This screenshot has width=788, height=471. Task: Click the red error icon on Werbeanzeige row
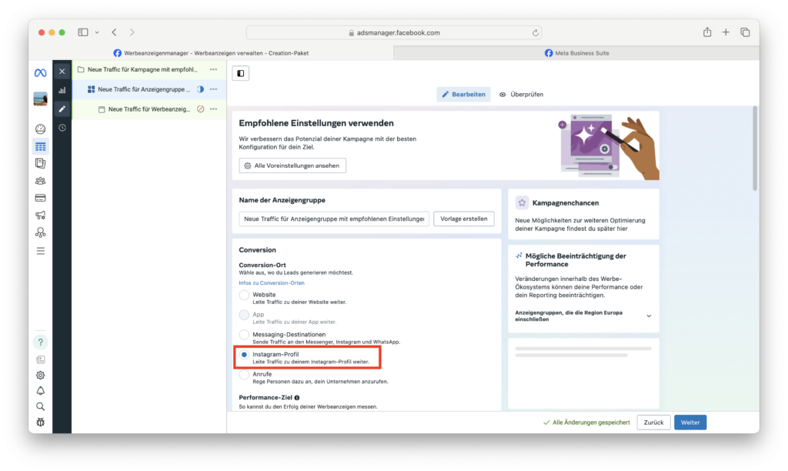201,109
